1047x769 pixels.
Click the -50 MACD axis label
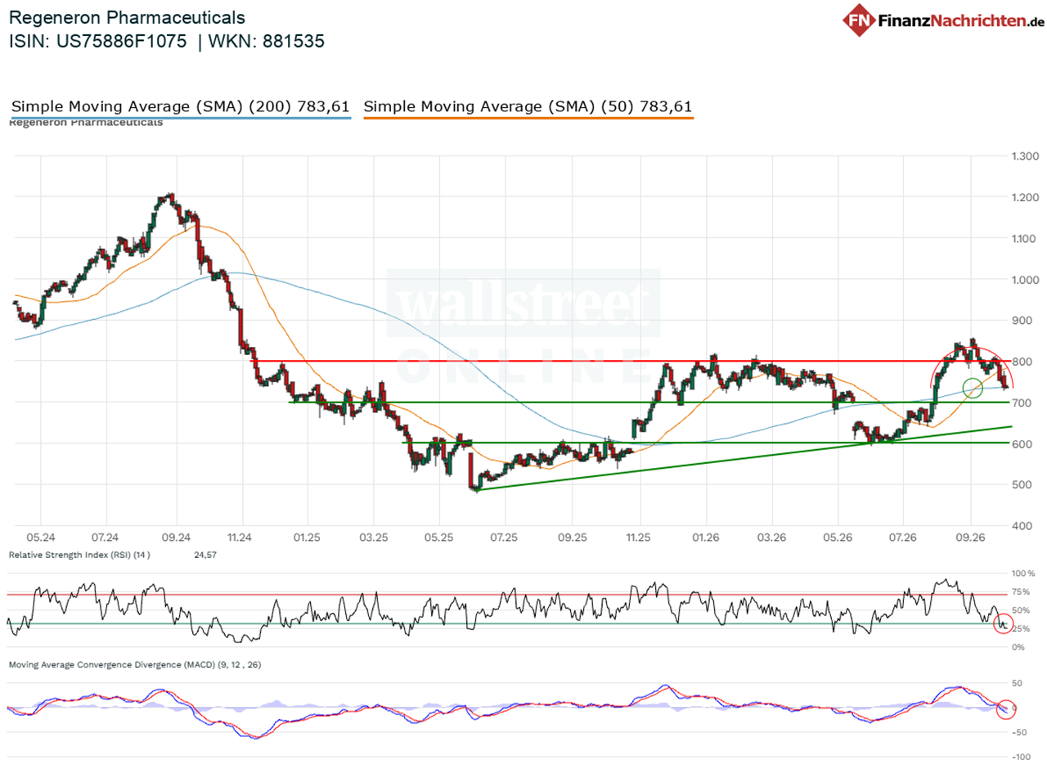click(1020, 732)
